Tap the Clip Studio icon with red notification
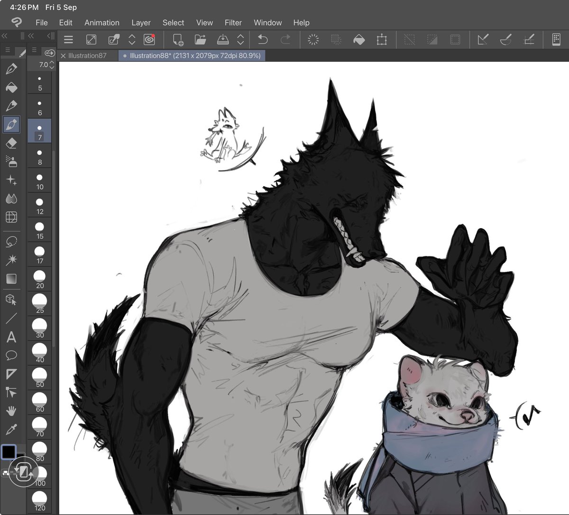The image size is (569, 515). click(150, 39)
